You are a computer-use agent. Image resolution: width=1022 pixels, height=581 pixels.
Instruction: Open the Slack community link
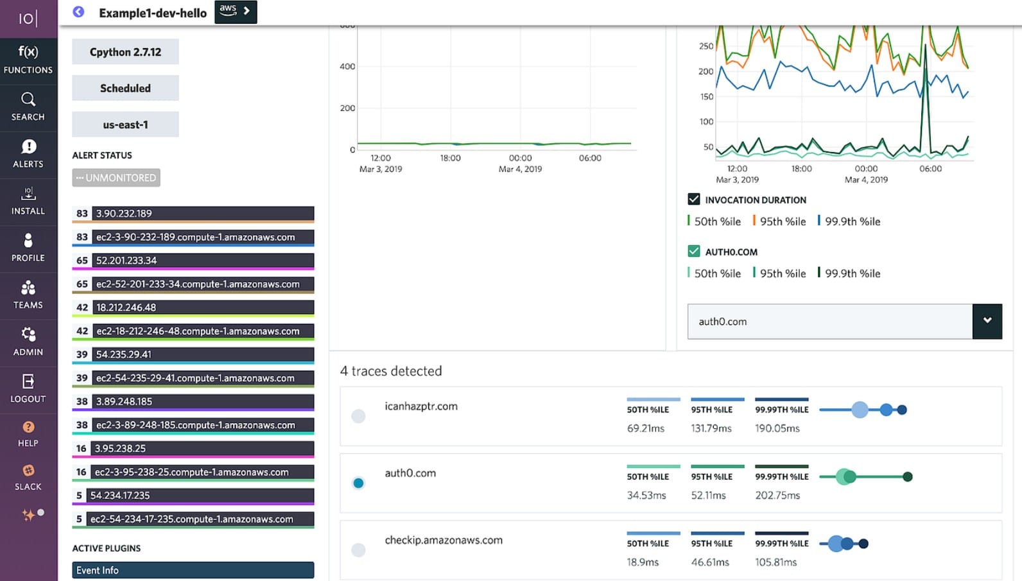tap(28, 478)
